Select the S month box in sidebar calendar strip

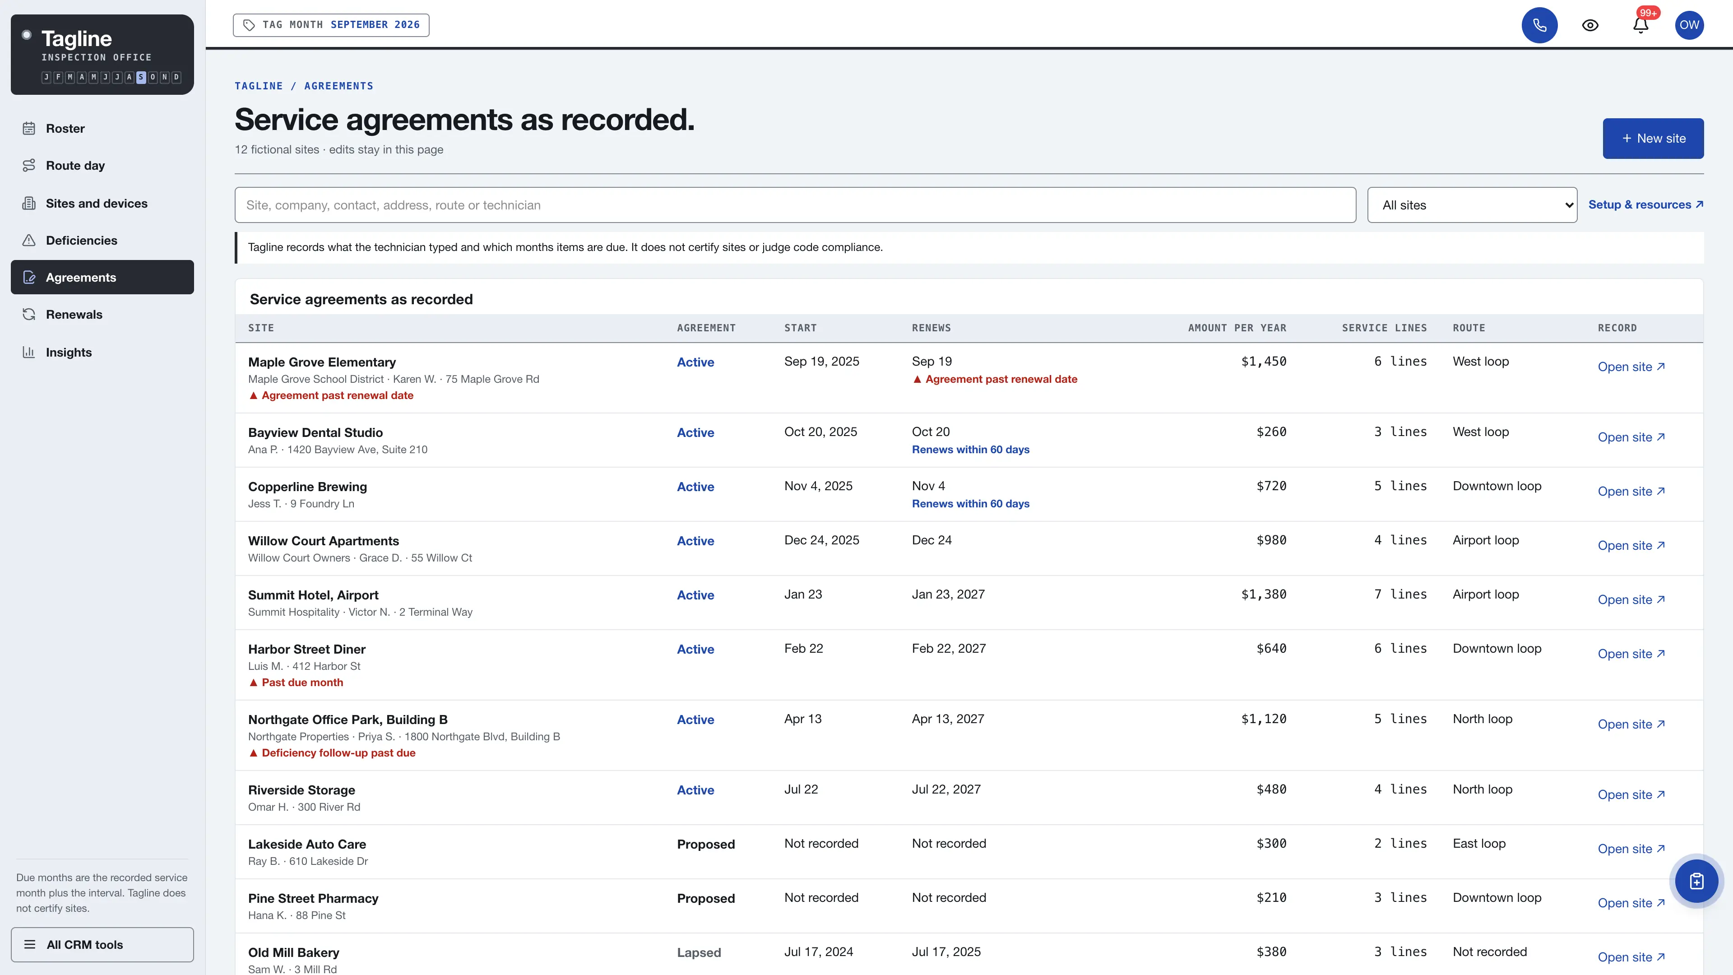141,77
